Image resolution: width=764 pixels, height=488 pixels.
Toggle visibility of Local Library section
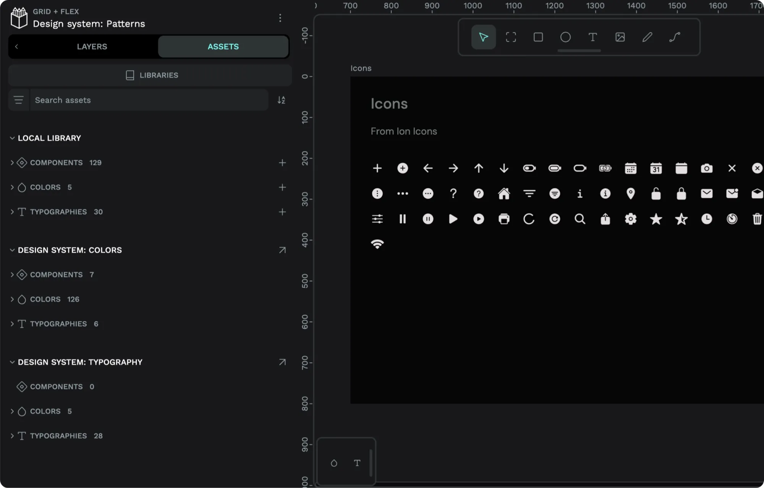(12, 138)
